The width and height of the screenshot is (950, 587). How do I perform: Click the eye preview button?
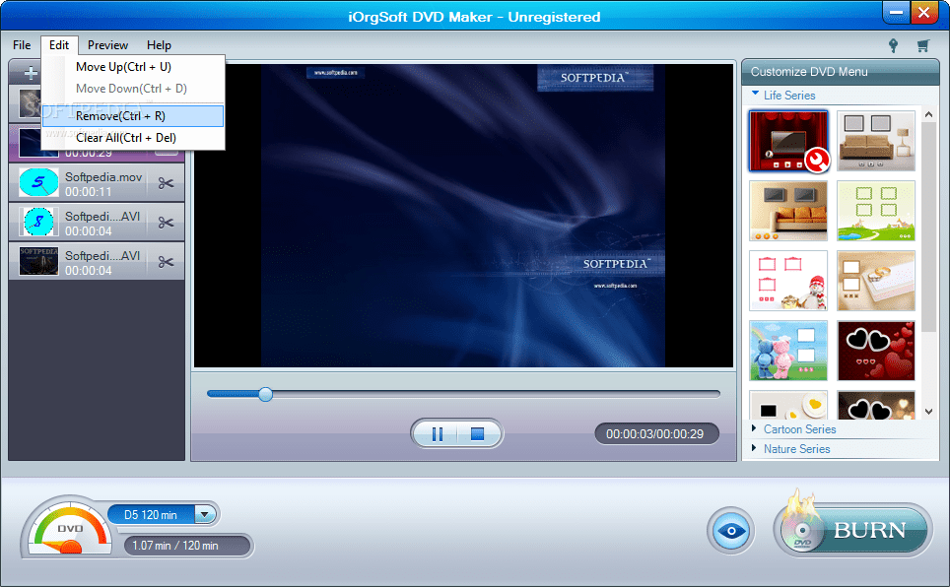coord(731,531)
